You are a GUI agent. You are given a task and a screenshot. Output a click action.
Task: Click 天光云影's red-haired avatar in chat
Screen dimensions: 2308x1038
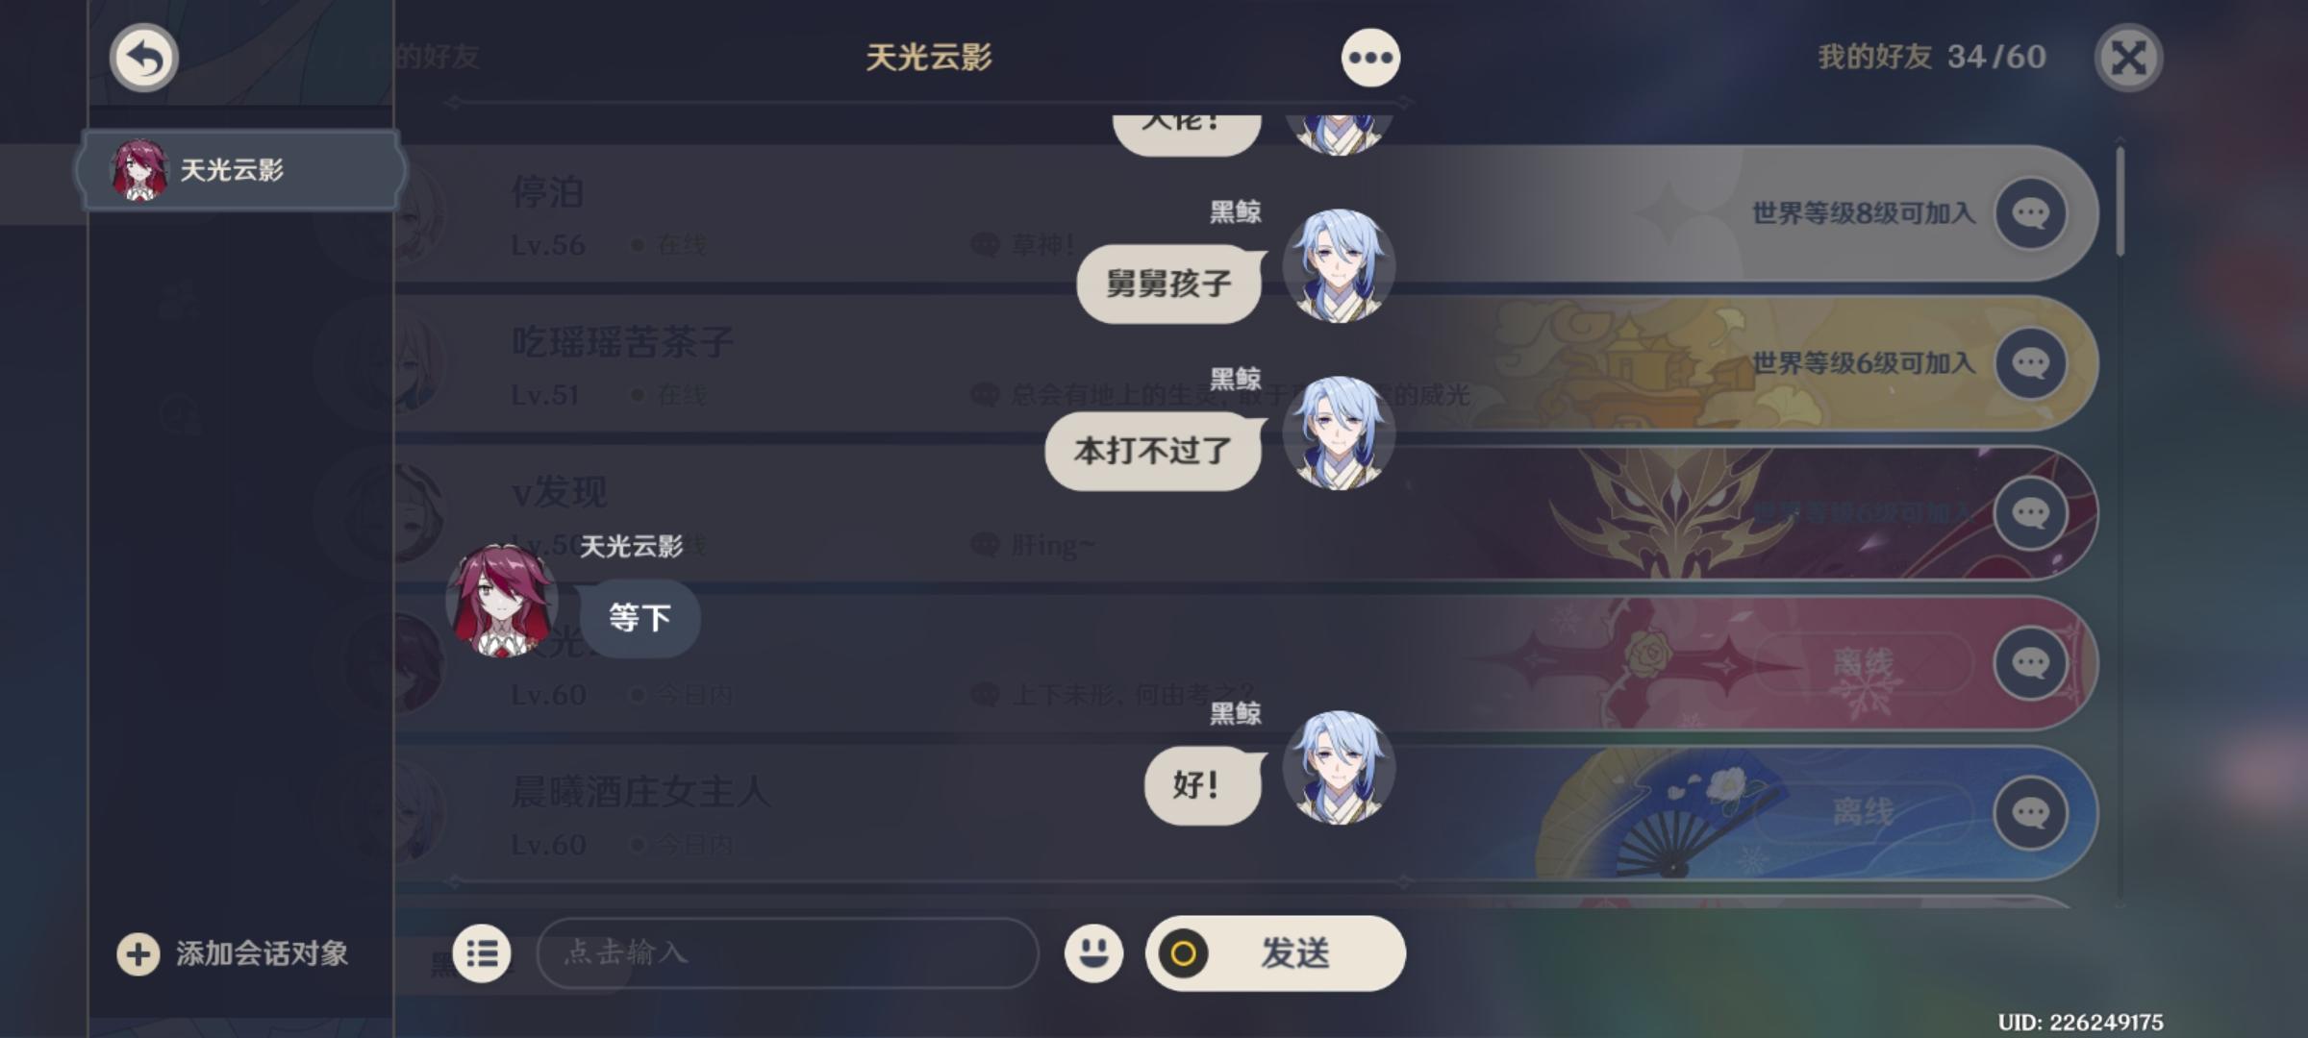[501, 602]
